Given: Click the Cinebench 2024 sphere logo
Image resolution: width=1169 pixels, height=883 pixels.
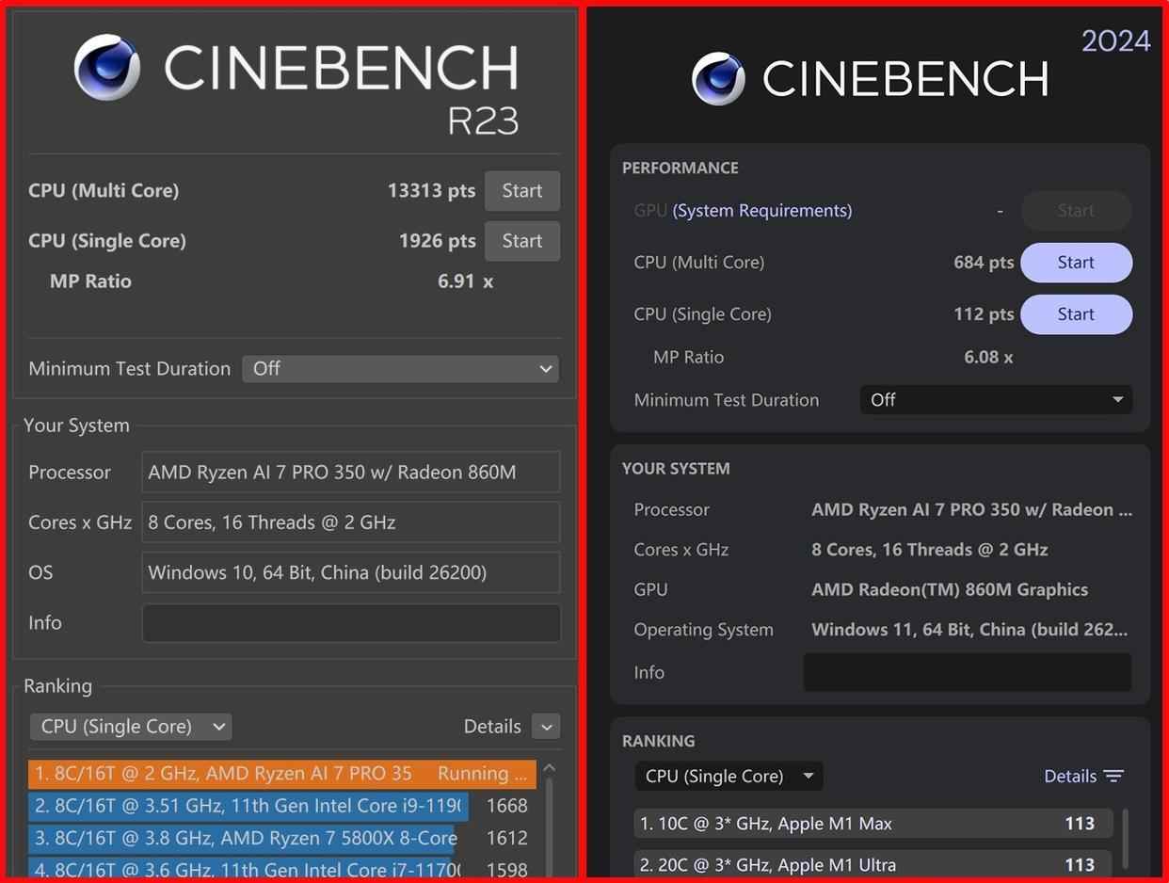Looking at the screenshot, I should click(x=718, y=78).
